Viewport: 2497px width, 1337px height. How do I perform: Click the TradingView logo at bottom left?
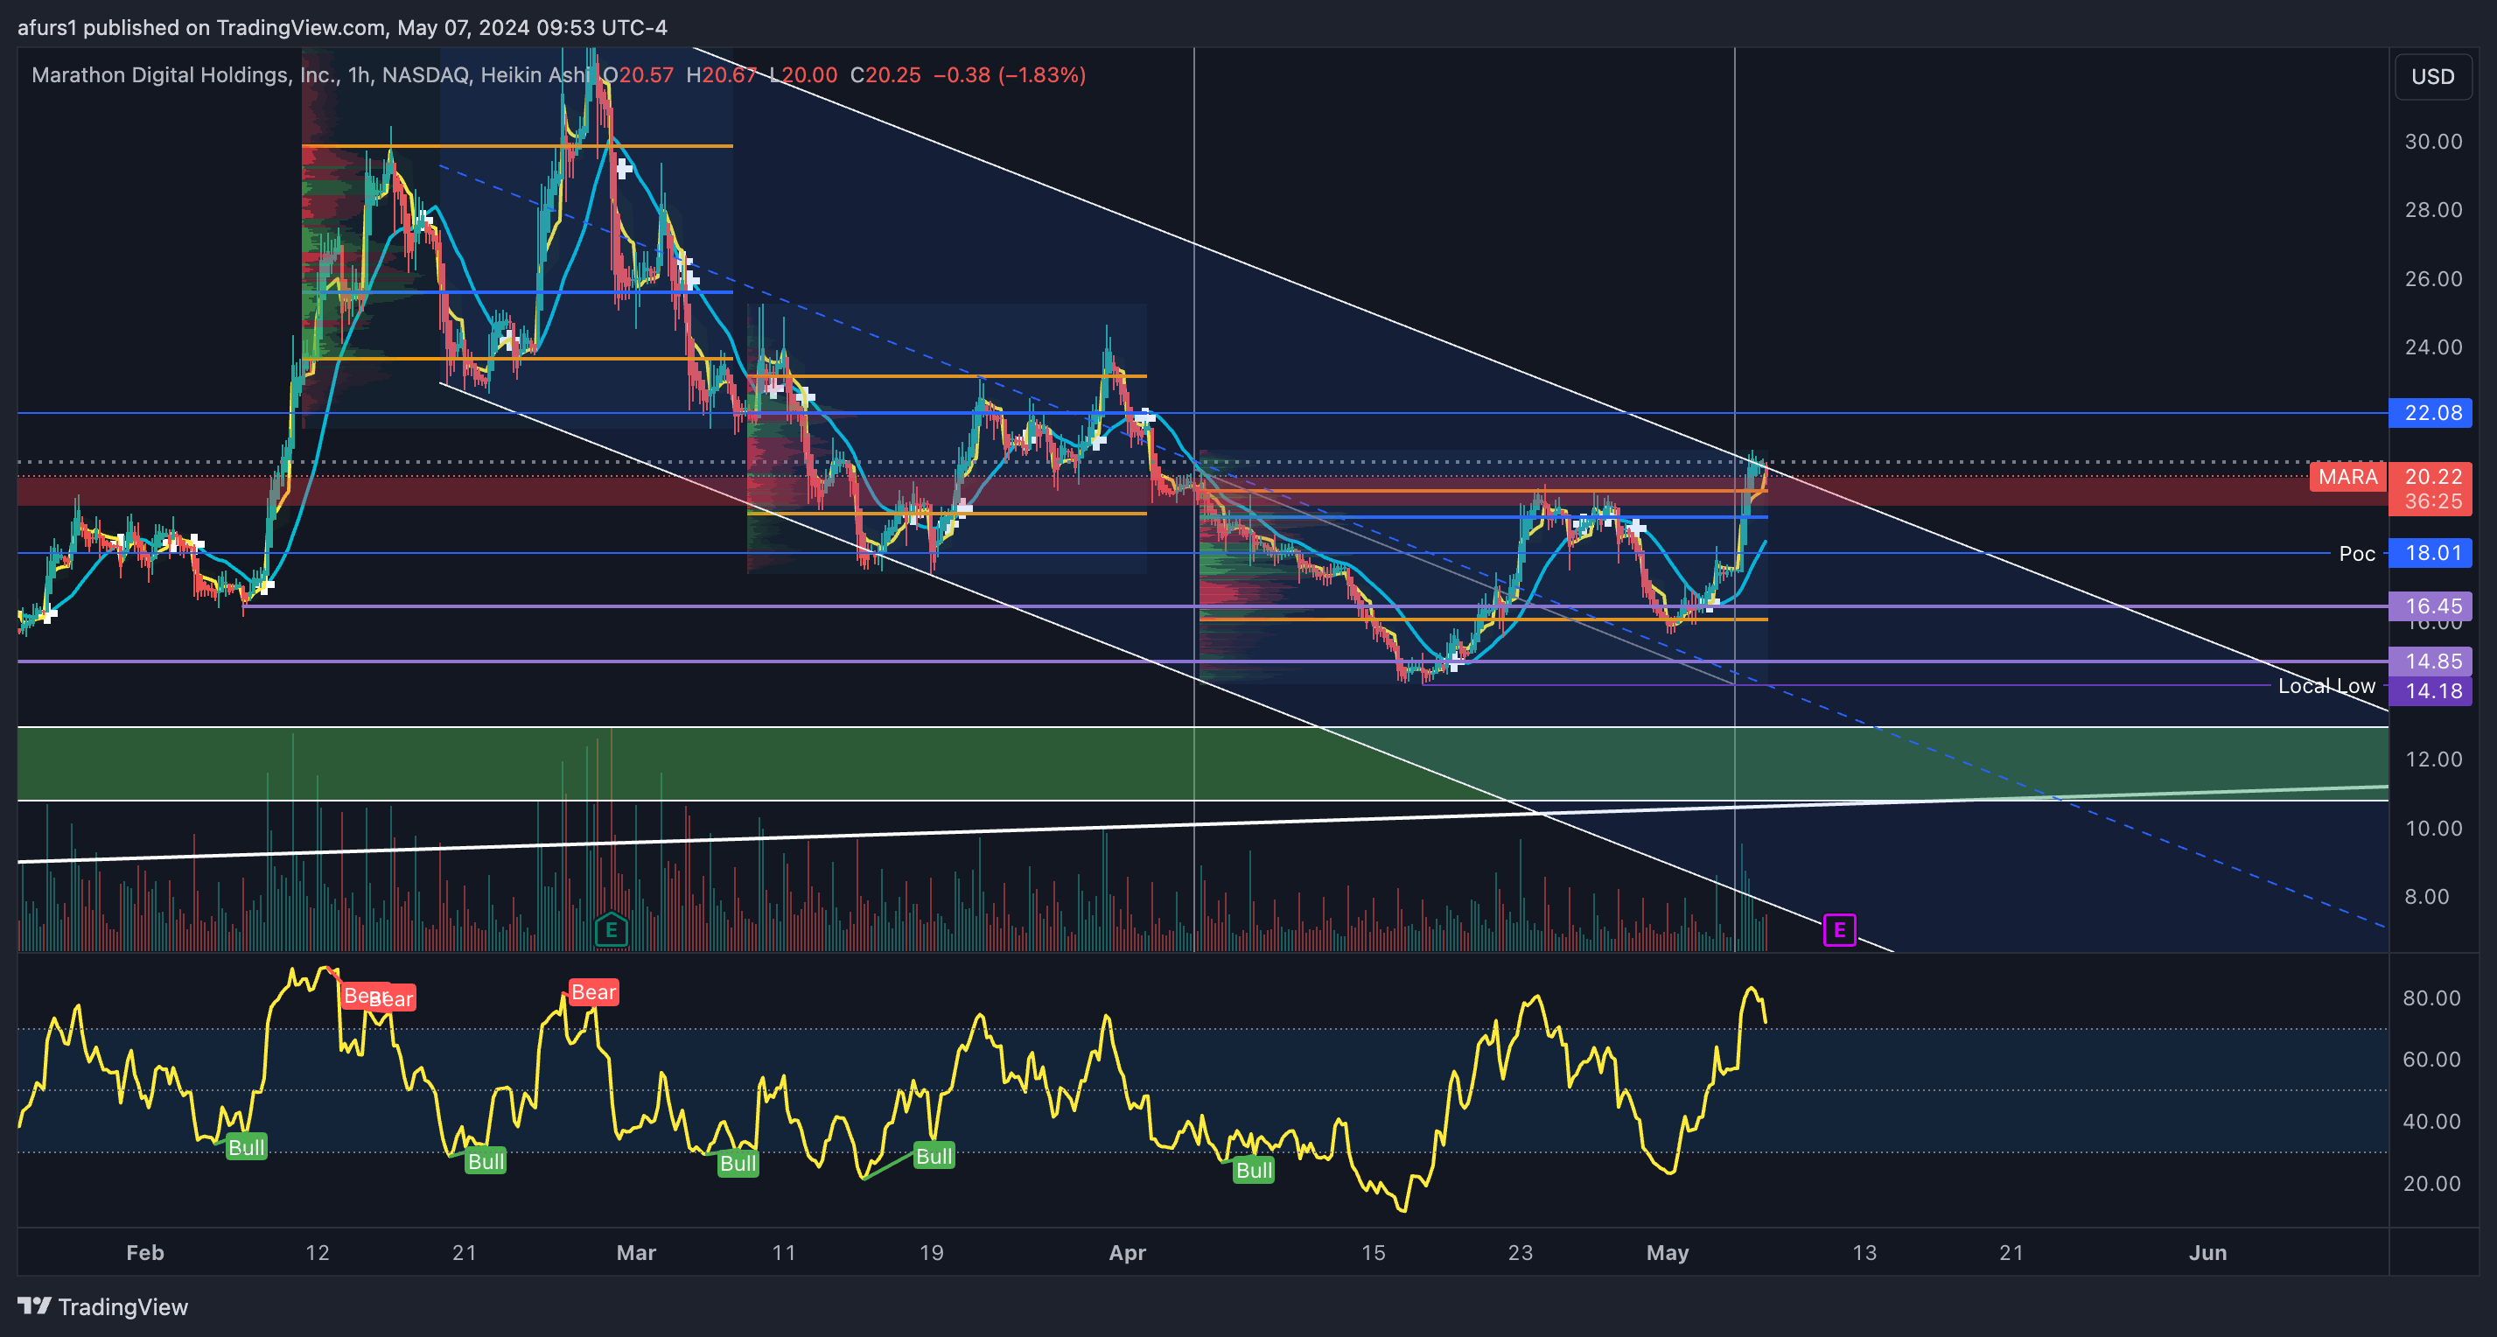tap(102, 1307)
